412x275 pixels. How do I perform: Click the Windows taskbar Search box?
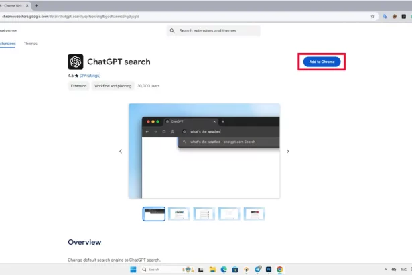tap(157, 269)
